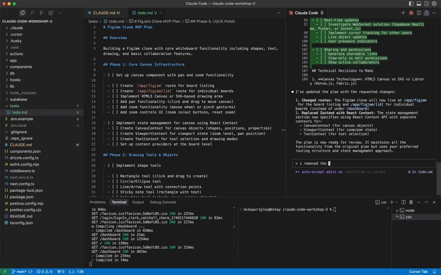Screen dimensions: 441x275
Task: Click the {..}: 126 status bar item
Action: click(x=76, y=272)
